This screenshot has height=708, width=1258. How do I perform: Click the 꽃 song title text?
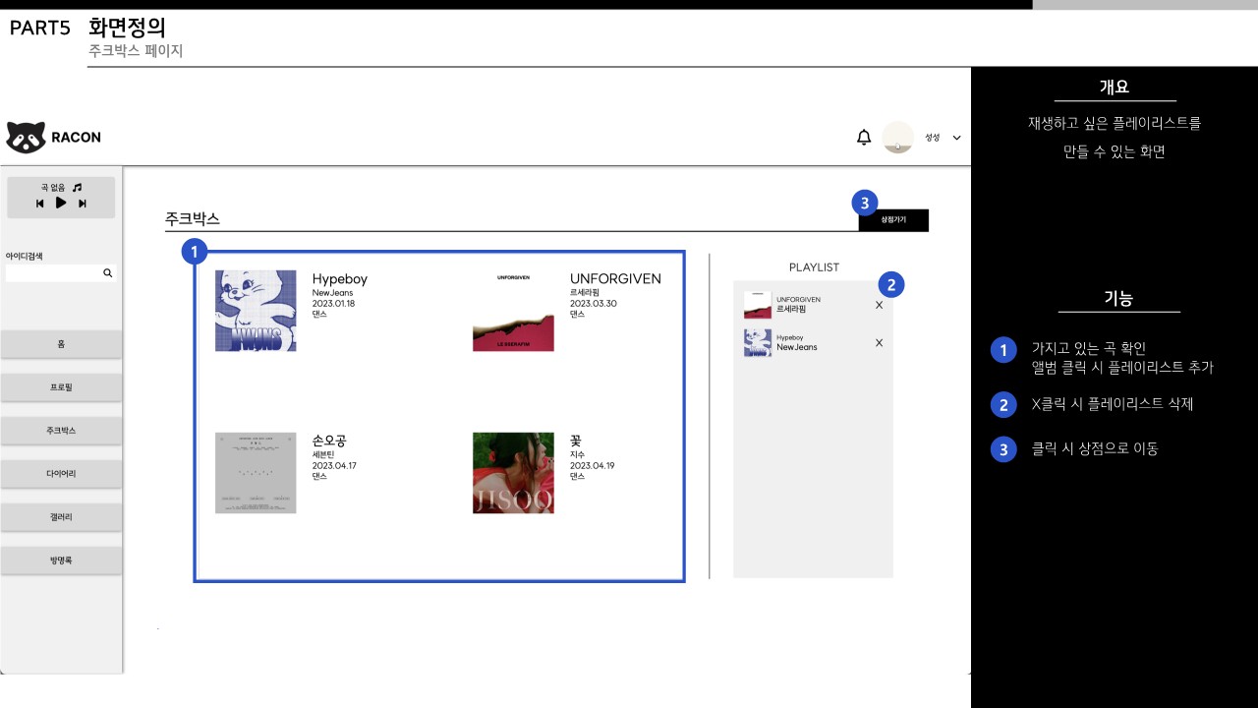point(576,442)
